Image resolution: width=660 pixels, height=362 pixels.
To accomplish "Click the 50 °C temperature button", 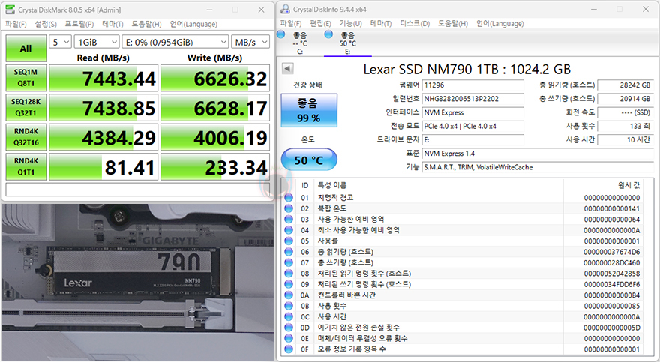I will [309, 160].
